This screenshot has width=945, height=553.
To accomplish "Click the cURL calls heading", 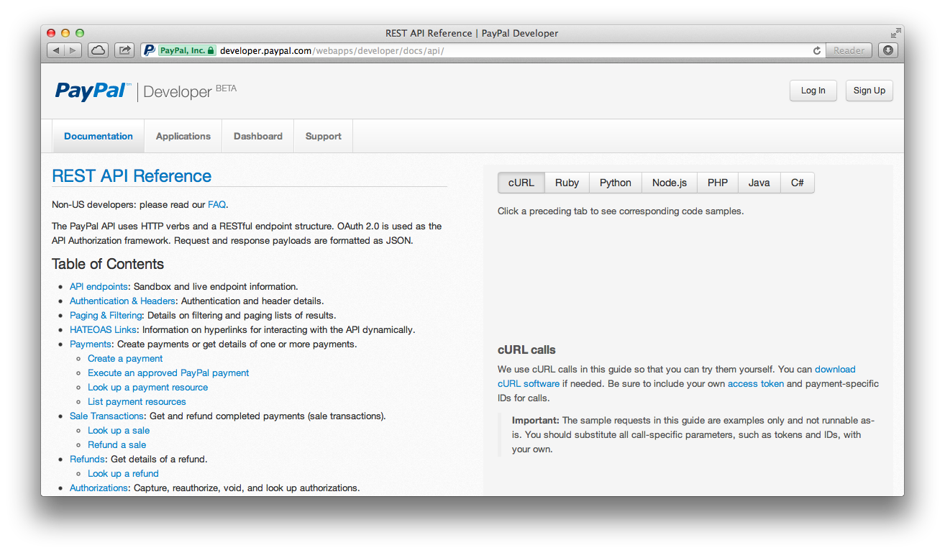I will point(526,350).
